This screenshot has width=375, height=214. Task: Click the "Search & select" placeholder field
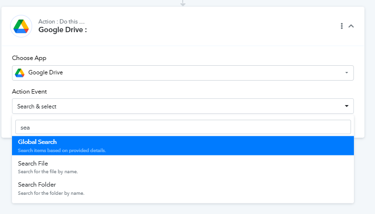[x=183, y=106]
